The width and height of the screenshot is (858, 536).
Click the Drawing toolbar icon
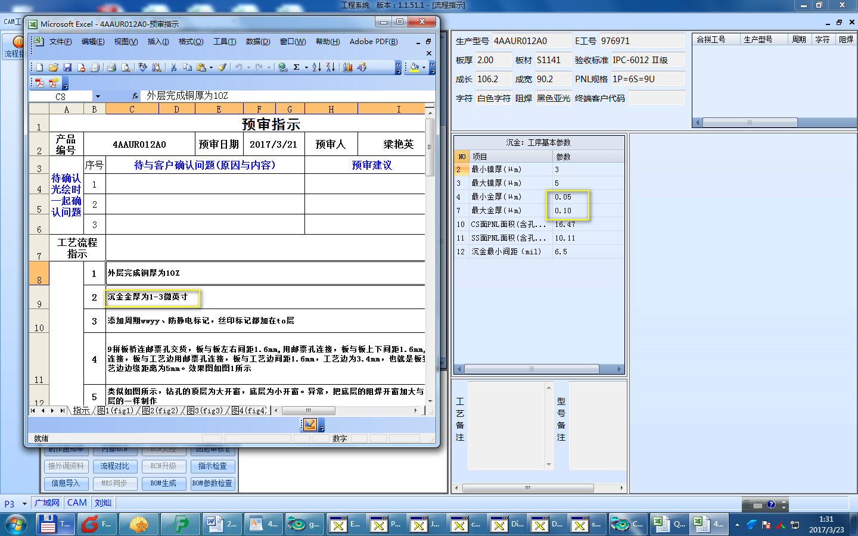point(362,67)
